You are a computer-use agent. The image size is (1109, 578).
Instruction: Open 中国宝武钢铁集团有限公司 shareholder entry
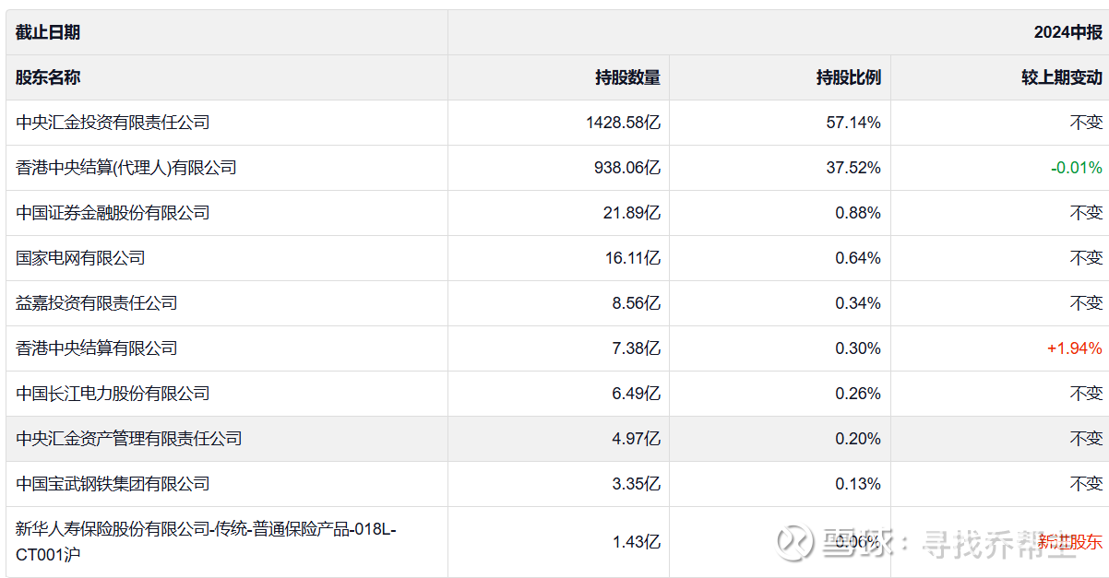coord(113,484)
